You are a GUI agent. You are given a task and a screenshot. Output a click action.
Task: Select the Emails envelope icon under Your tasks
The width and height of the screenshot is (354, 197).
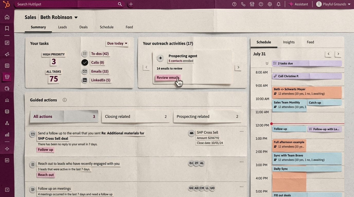coord(84,71)
